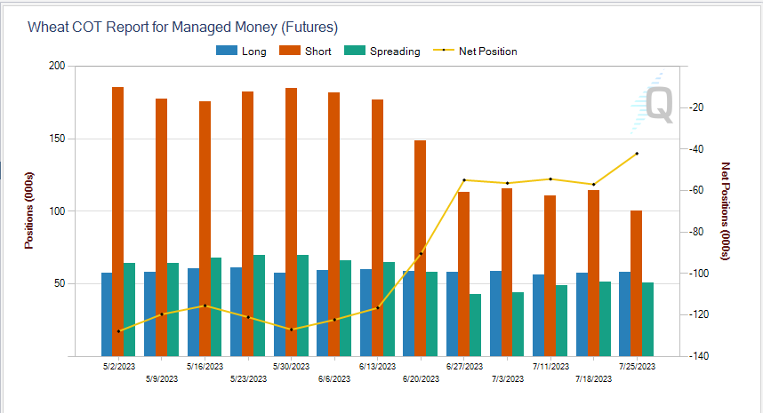Select the 5/9/2023 date label
The height and width of the screenshot is (413, 763).
tap(162, 379)
